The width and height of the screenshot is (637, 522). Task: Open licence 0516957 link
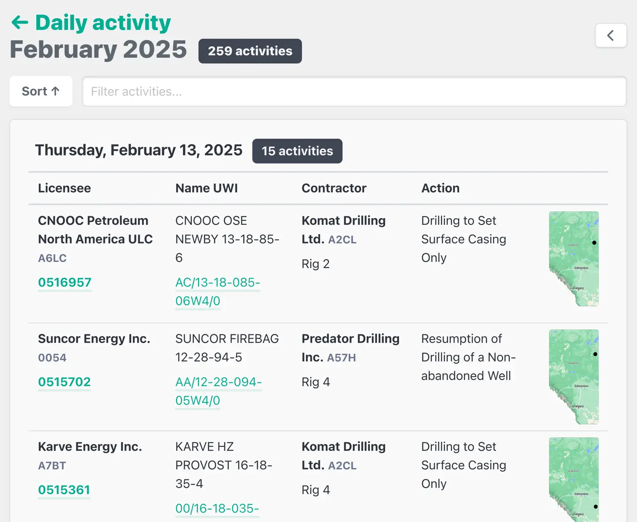(65, 283)
